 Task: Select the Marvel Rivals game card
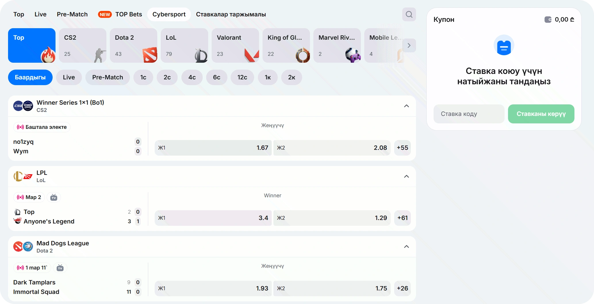point(337,45)
